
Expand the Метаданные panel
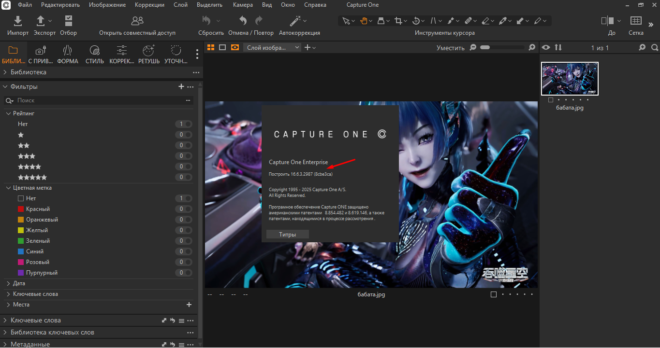click(x=5, y=344)
